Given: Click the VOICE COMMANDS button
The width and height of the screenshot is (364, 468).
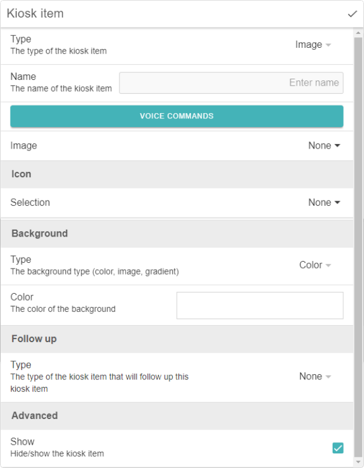Looking at the screenshot, I should (x=176, y=116).
